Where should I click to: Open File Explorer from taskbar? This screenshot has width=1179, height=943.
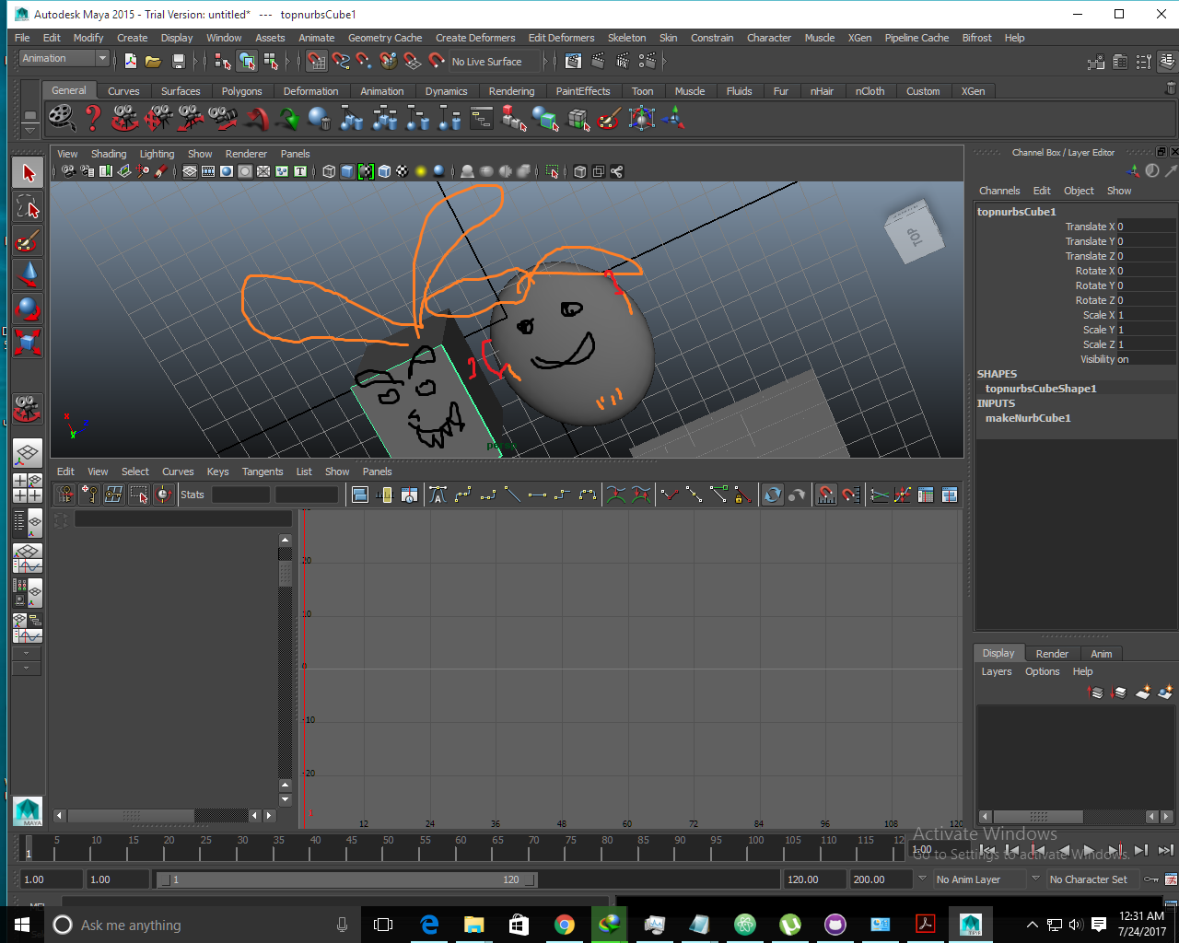[474, 924]
